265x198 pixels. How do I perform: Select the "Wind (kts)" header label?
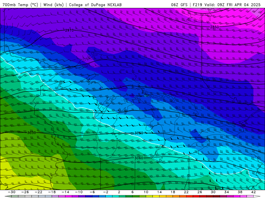[x=53, y=5]
